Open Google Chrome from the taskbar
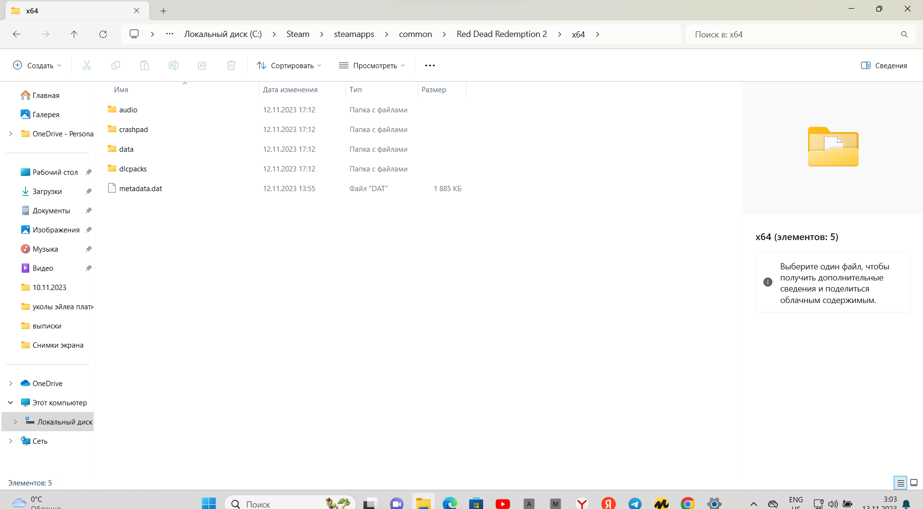Screen dimensions: 923x509 [688, 504]
